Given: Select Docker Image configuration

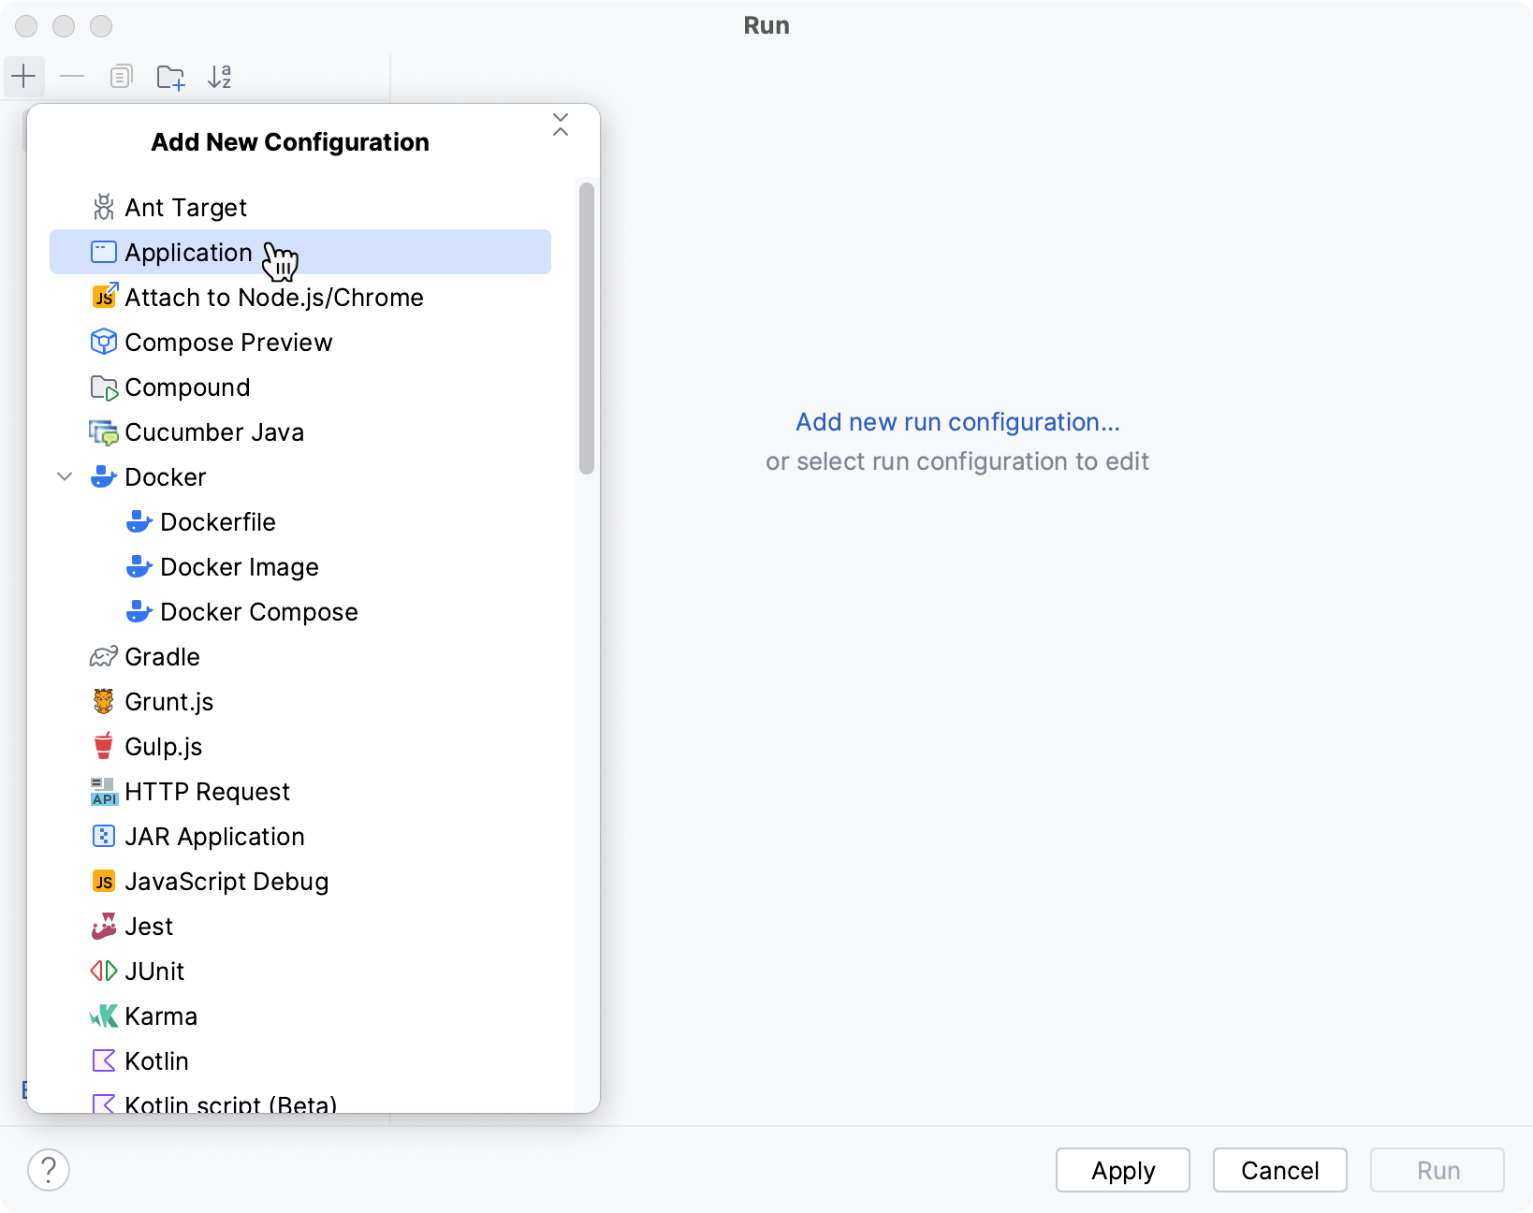Looking at the screenshot, I should coord(300,566).
